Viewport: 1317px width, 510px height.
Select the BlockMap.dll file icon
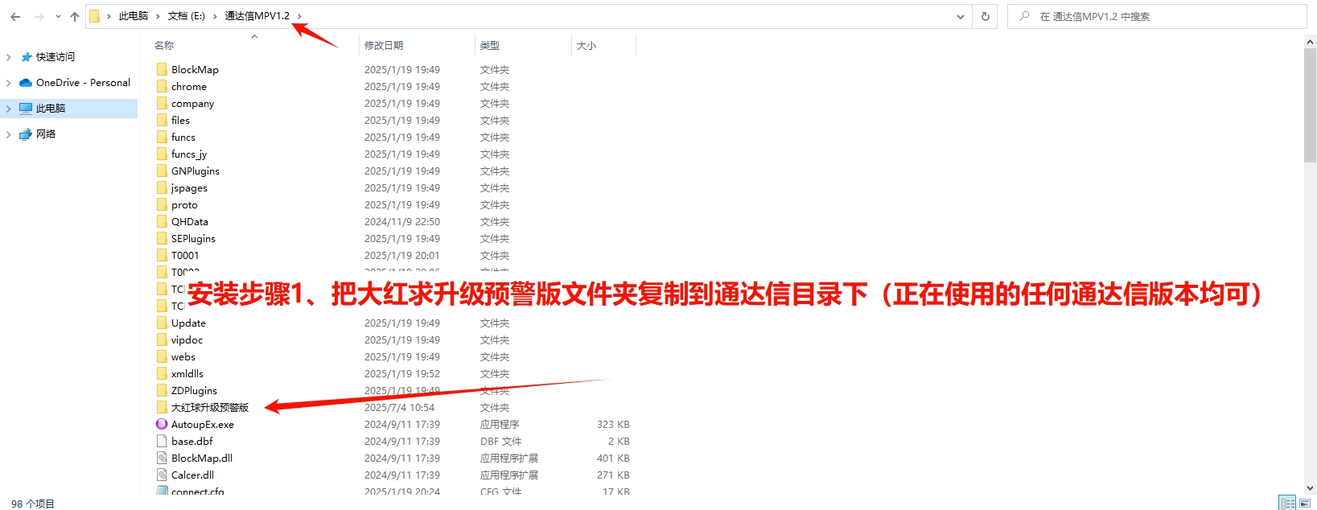pos(162,458)
